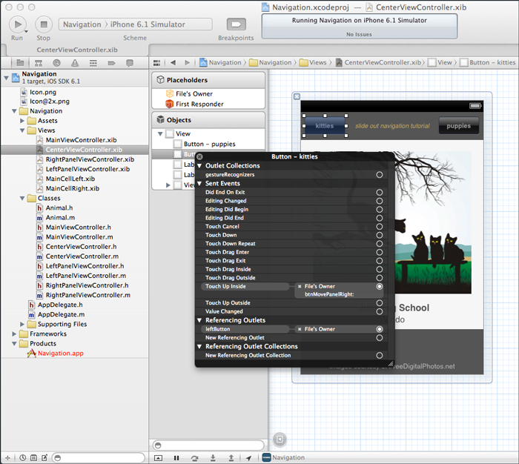Click the gestureRecognizers connection circle

click(x=380, y=175)
